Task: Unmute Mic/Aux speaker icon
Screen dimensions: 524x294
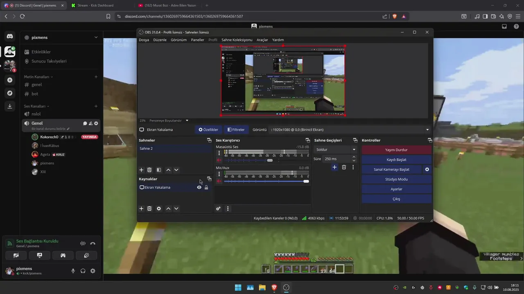Action: pos(219,181)
